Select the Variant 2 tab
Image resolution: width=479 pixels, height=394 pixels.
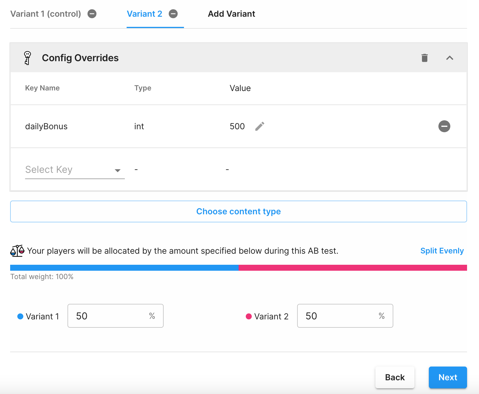(x=145, y=14)
